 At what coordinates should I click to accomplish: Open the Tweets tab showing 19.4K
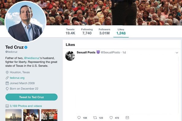point(70,31)
